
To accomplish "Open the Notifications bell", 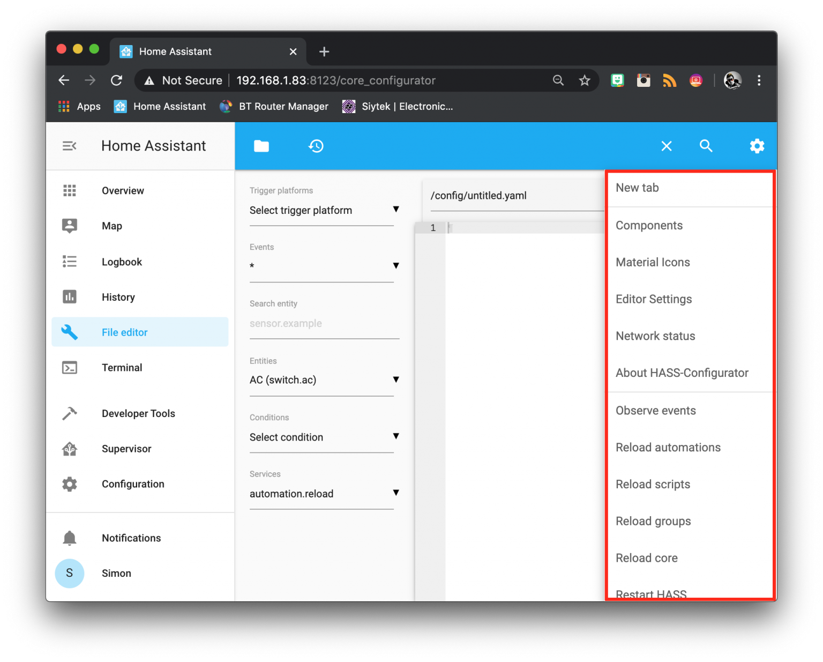I will (69, 538).
